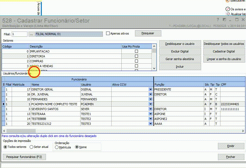Click the Ativo CCW column header
The width and height of the screenshot is (246, 168).
[133, 85]
